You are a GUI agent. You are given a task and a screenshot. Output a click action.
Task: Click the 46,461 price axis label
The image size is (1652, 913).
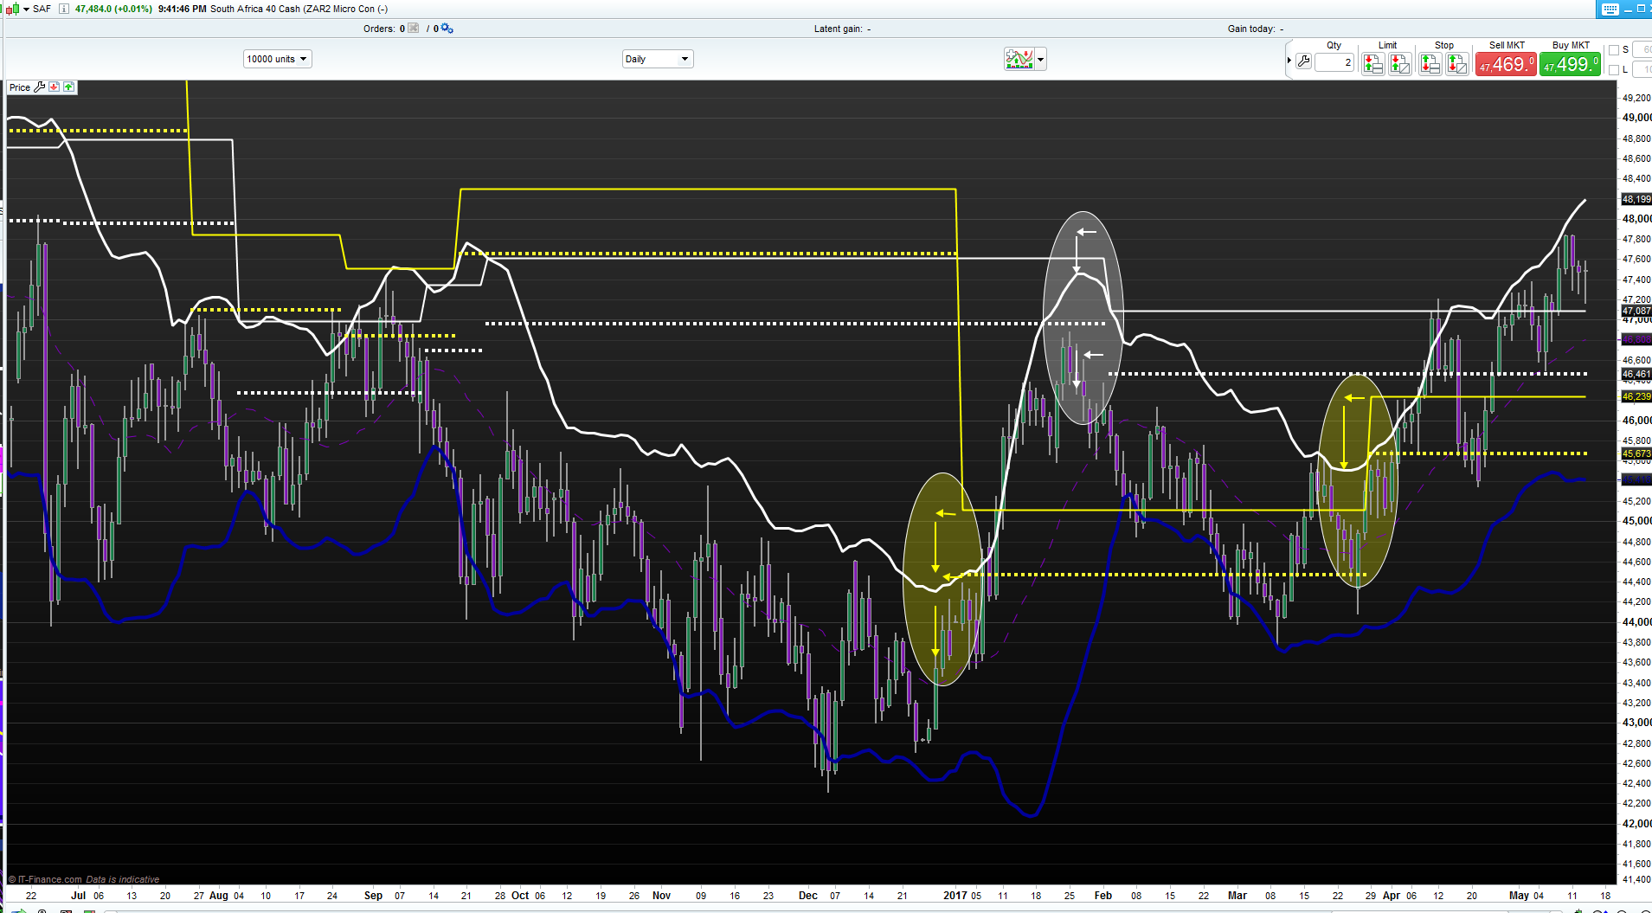[1636, 375]
